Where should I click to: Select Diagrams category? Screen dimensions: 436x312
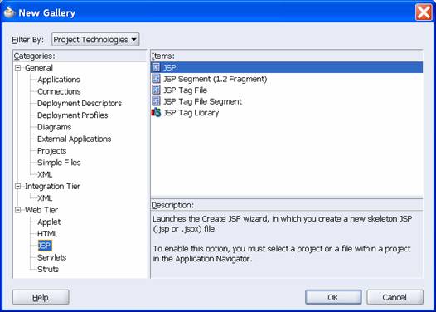coord(54,127)
